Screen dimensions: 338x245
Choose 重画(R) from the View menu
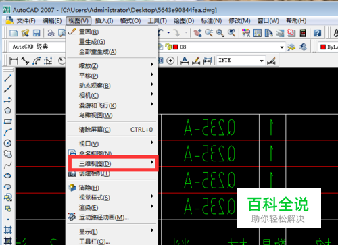112,32
